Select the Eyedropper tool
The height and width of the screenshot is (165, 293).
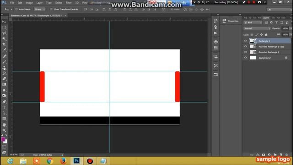(4, 50)
